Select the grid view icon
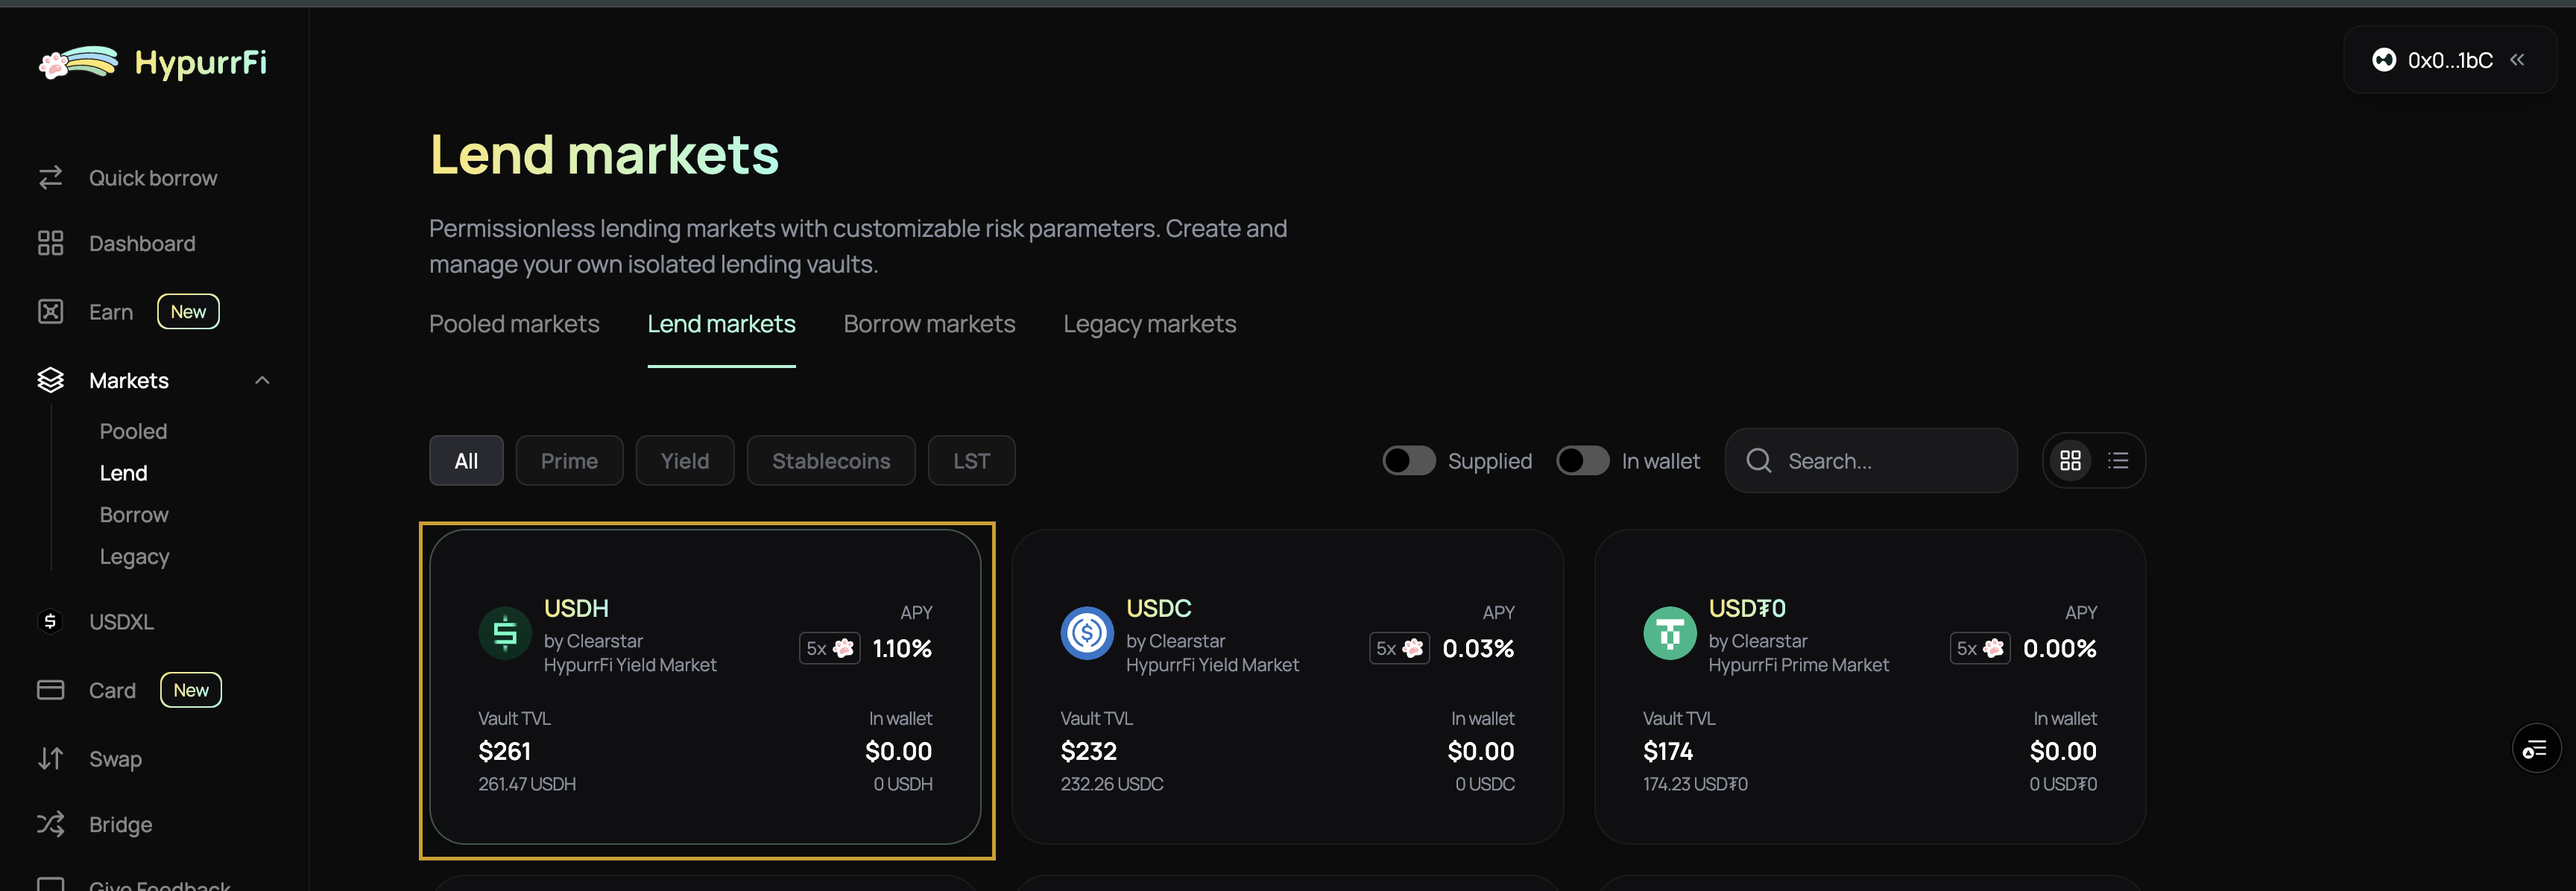 coord(2070,460)
